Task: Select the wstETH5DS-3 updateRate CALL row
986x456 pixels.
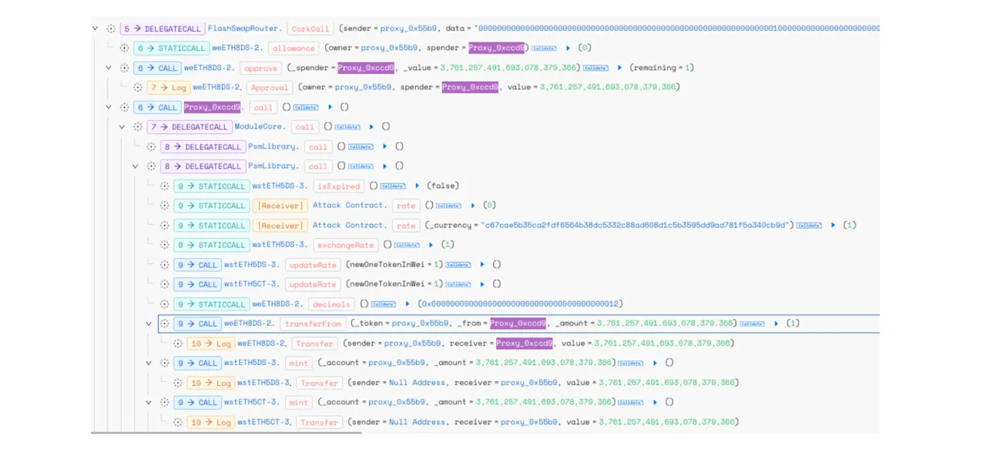Action: click(x=518, y=264)
